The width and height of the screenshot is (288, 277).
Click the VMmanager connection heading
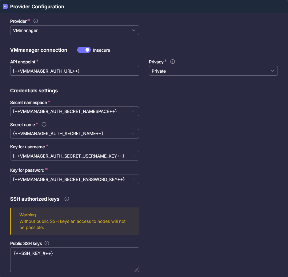39,50
